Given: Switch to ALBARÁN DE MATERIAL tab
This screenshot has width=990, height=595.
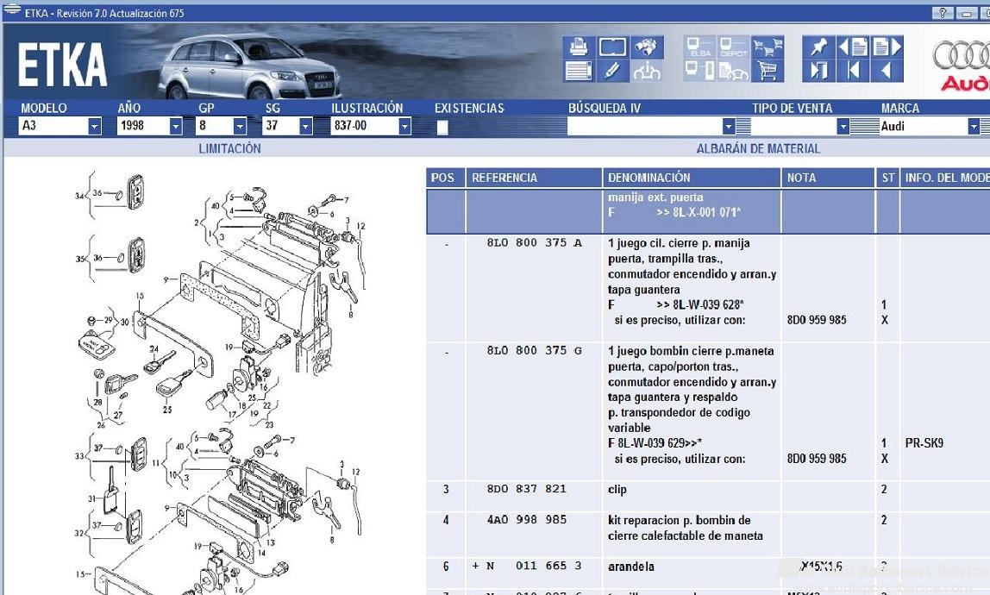Looking at the screenshot, I should (x=758, y=148).
